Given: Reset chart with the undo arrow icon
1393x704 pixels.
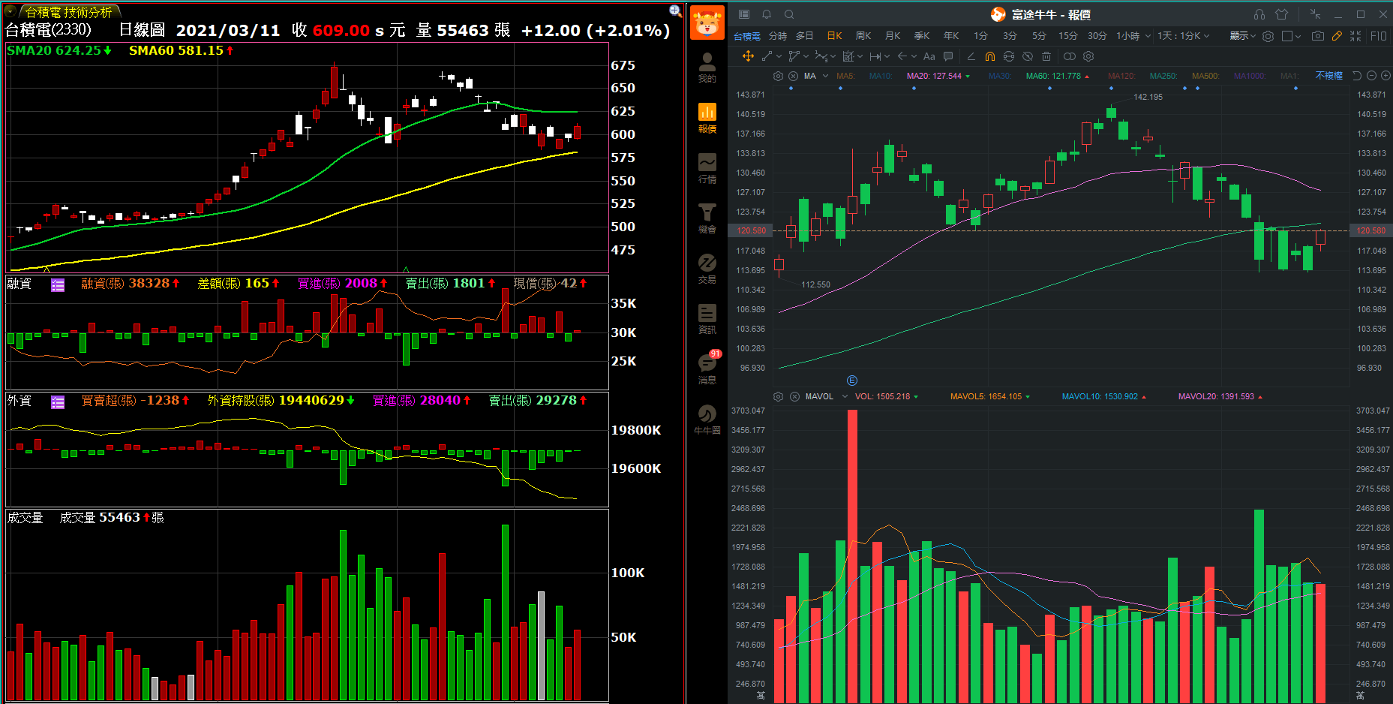Looking at the screenshot, I should coord(1356,76).
